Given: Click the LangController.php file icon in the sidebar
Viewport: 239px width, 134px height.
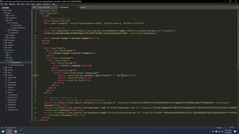Looking at the screenshot, I should tap(10, 28).
